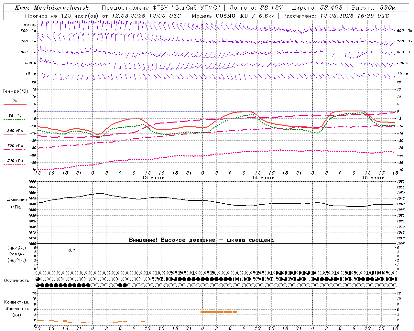Click the 'Высота: 530м' header value
The image size is (414, 331).
coord(373,8)
